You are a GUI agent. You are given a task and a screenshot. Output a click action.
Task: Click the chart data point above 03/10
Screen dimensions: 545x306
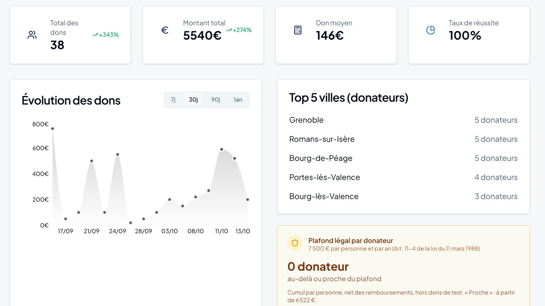(x=169, y=200)
